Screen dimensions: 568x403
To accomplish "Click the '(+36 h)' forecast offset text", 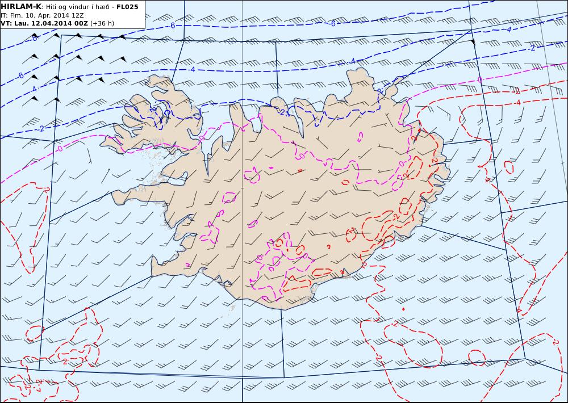I will coord(102,23).
